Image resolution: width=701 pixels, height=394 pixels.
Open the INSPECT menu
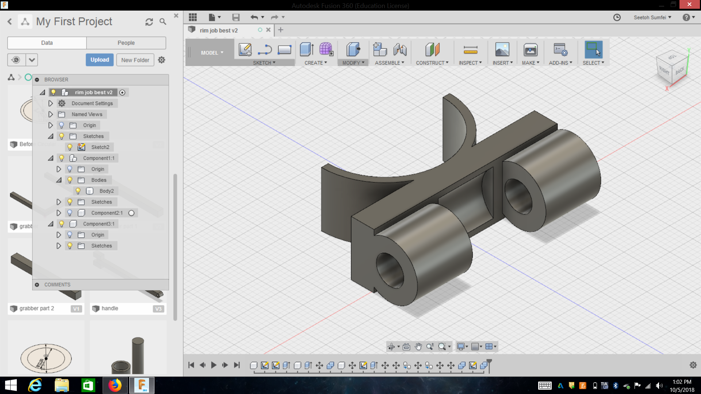click(470, 63)
